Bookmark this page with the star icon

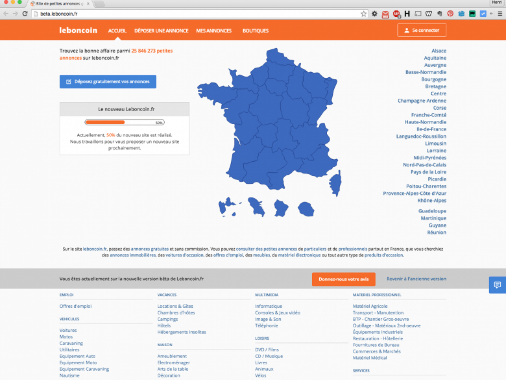click(x=363, y=14)
